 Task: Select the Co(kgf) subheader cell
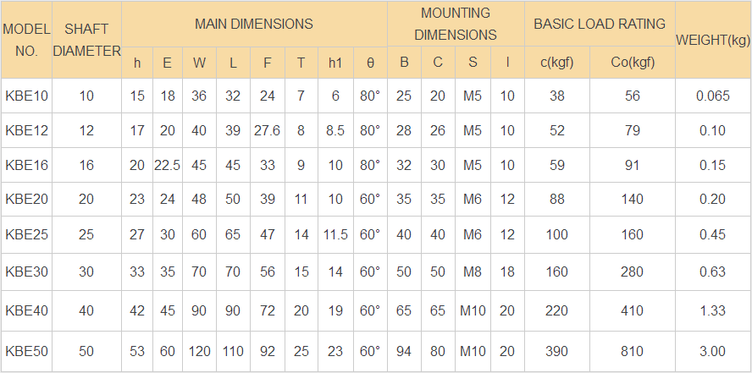click(633, 63)
